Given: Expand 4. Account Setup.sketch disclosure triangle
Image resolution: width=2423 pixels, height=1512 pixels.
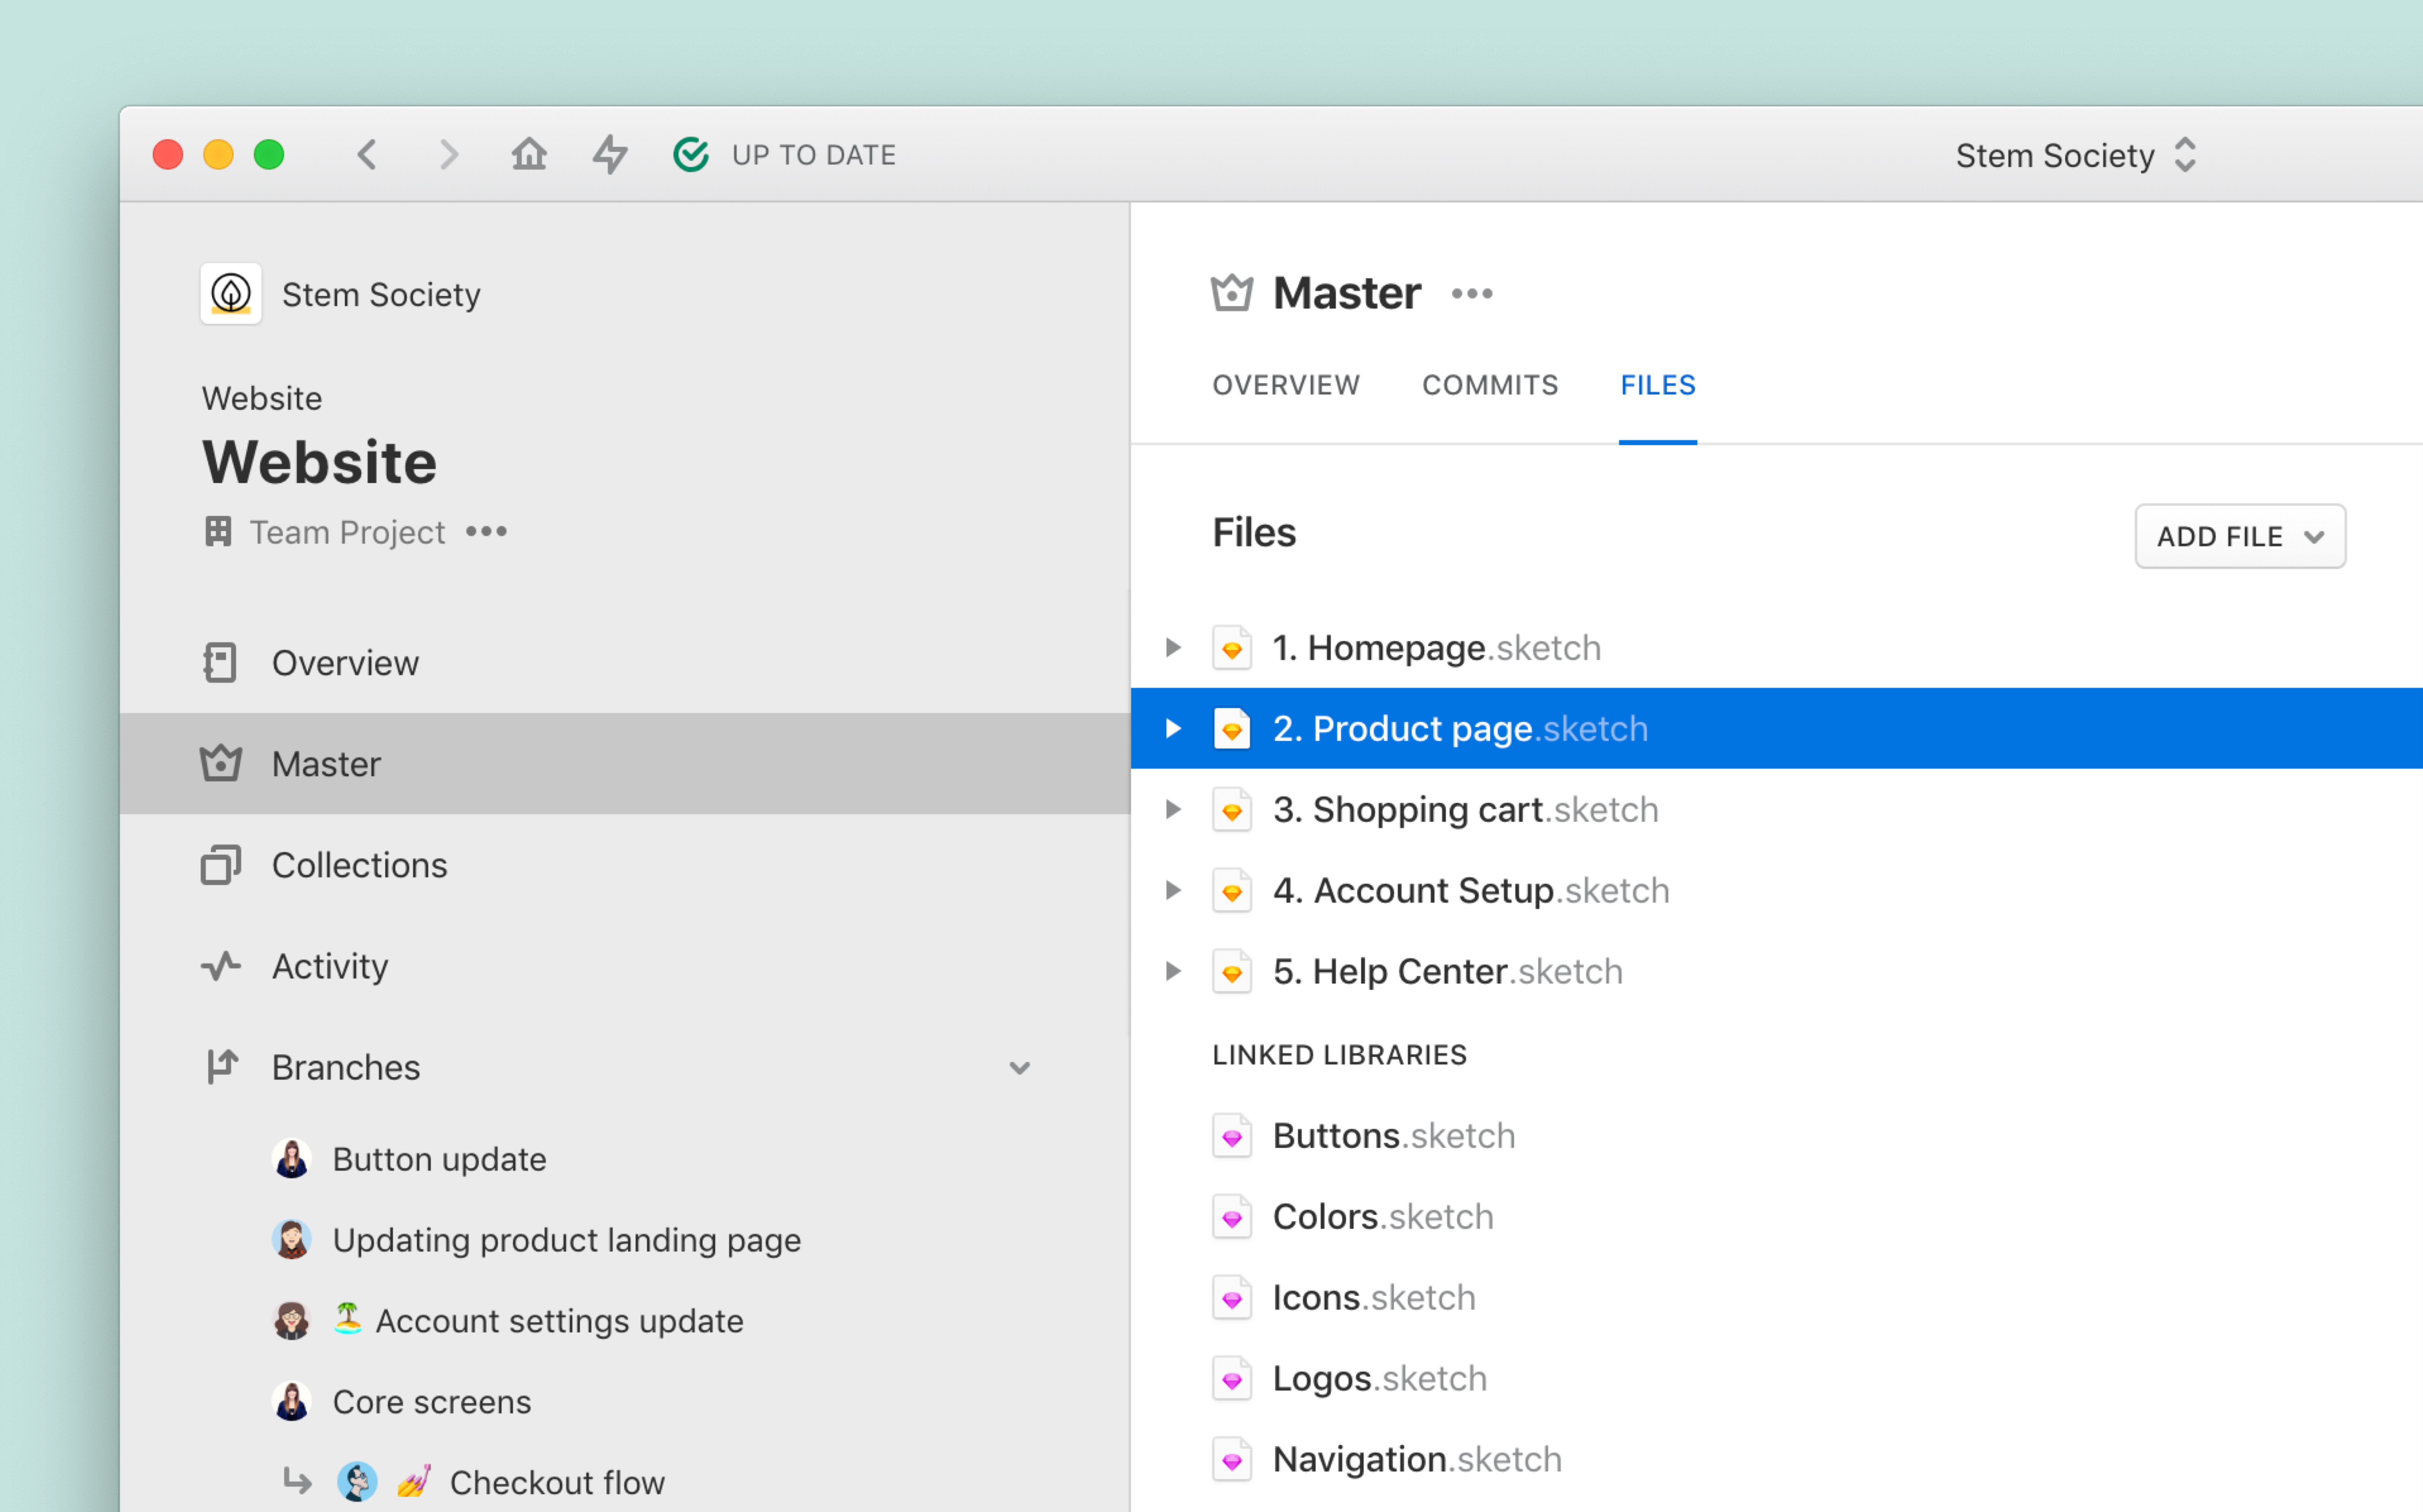Looking at the screenshot, I should point(1174,890).
